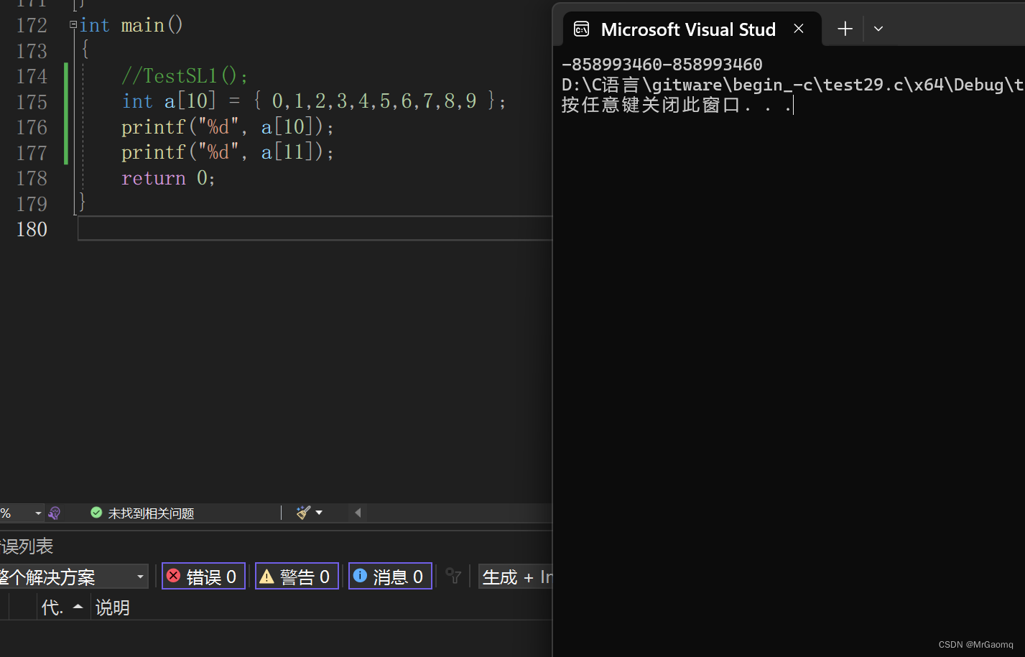Click the no issues found green checkmark
This screenshot has width=1025, height=657.
[x=96, y=513]
